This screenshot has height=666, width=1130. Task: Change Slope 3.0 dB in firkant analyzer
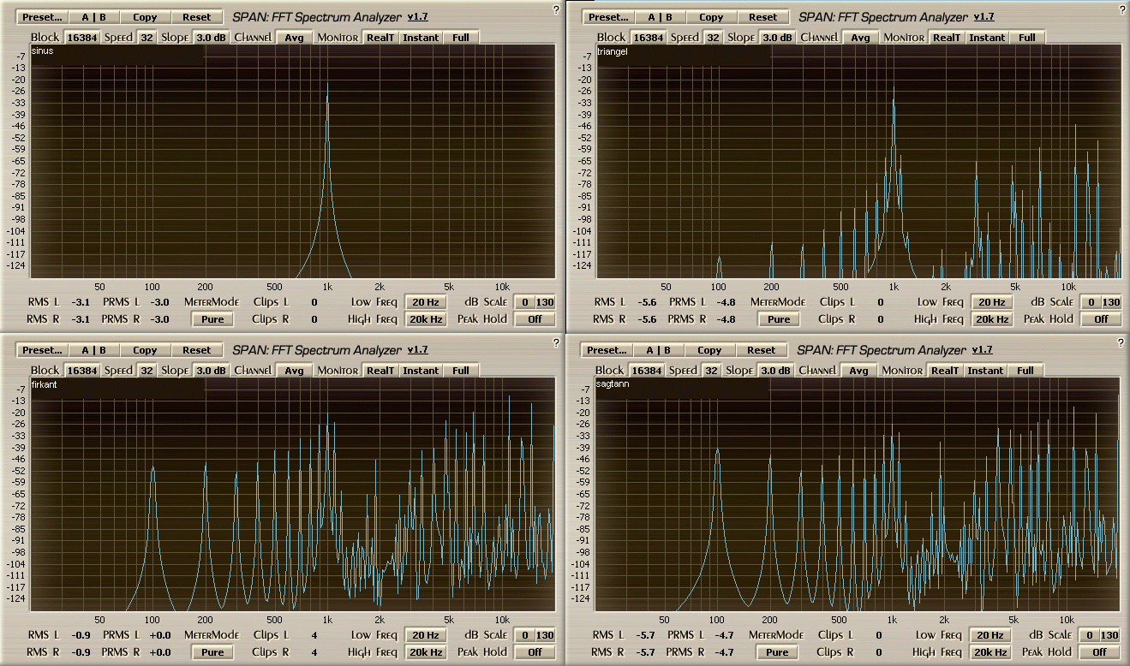coord(210,371)
